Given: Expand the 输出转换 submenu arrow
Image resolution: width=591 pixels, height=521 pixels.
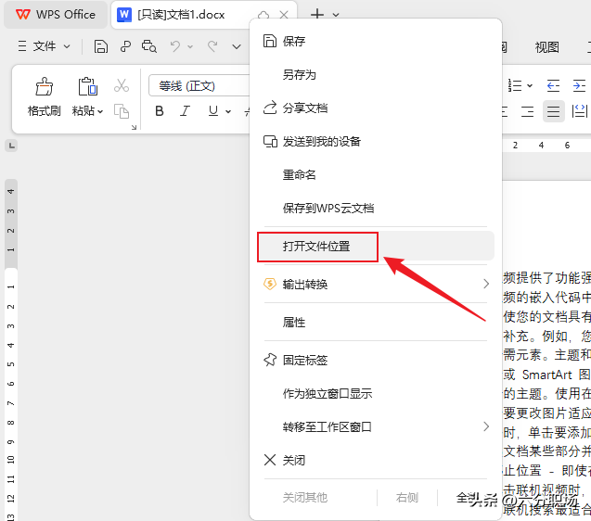Looking at the screenshot, I should click(486, 284).
